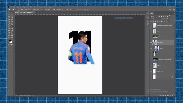Select the Eyedropper tool
The width and height of the screenshot is (183, 103).
click(x=9, y=22)
